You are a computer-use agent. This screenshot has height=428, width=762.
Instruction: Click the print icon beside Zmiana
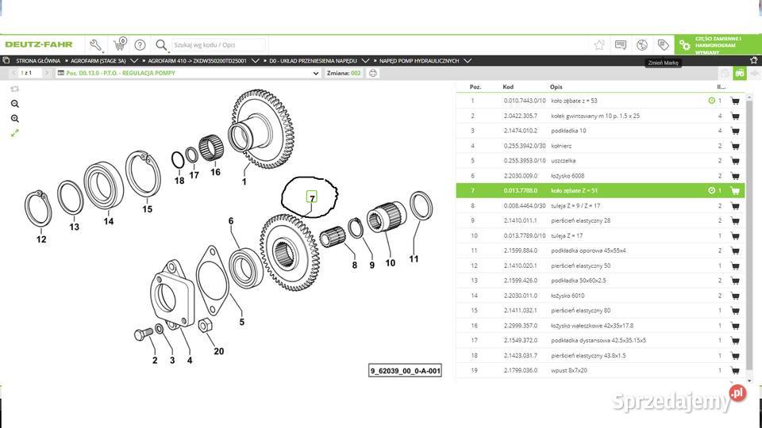[x=373, y=73]
